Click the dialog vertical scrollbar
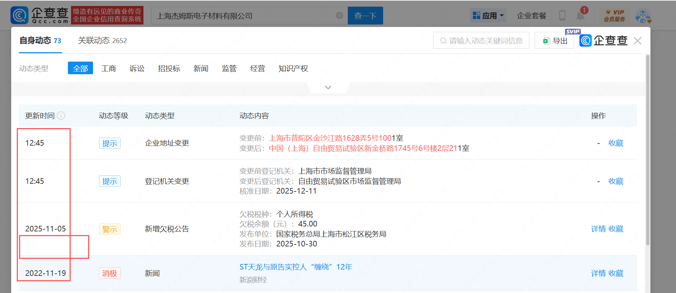Viewport: 676px width, 293px height. (x=648, y=151)
